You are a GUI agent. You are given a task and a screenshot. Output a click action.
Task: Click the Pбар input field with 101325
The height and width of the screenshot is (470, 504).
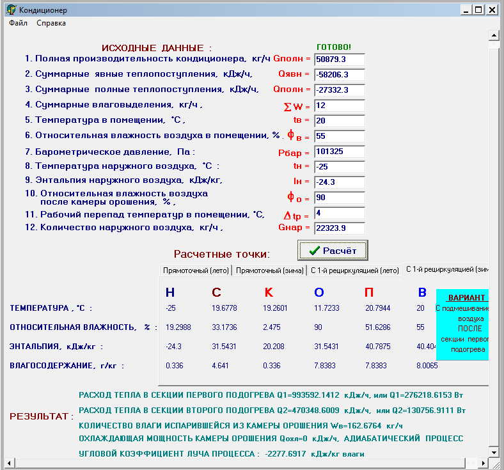tap(340, 152)
